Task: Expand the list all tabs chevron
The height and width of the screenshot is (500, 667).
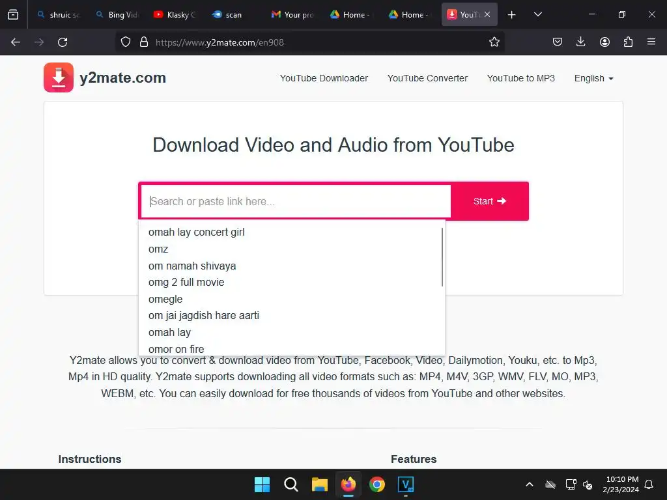Action: tap(537, 14)
